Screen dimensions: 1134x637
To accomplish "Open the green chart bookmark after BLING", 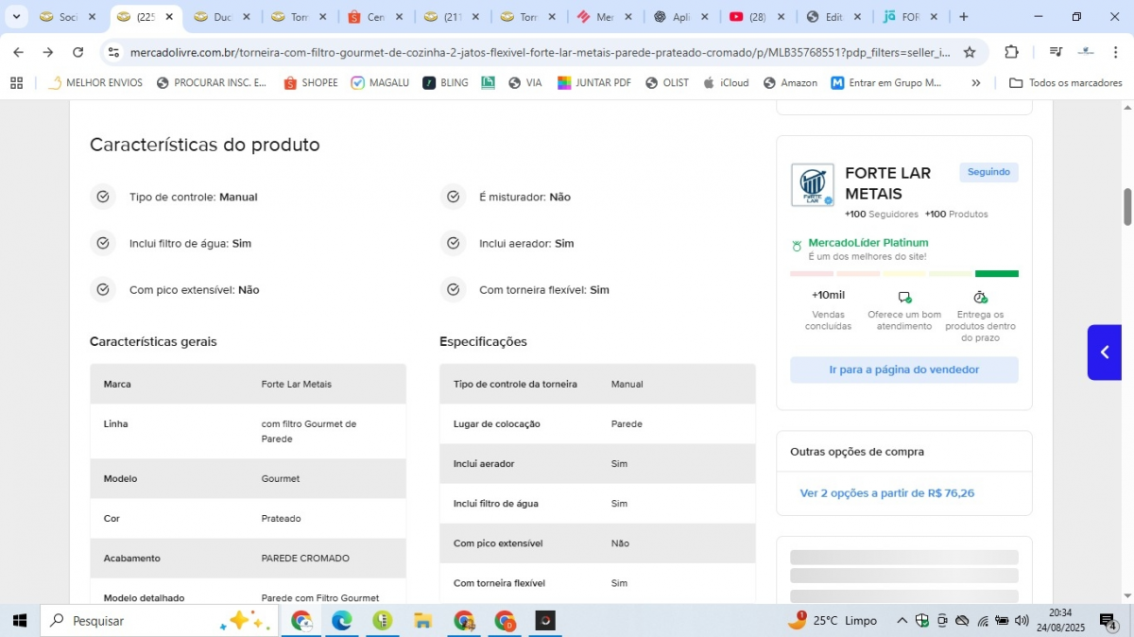I will pos(488,83).
